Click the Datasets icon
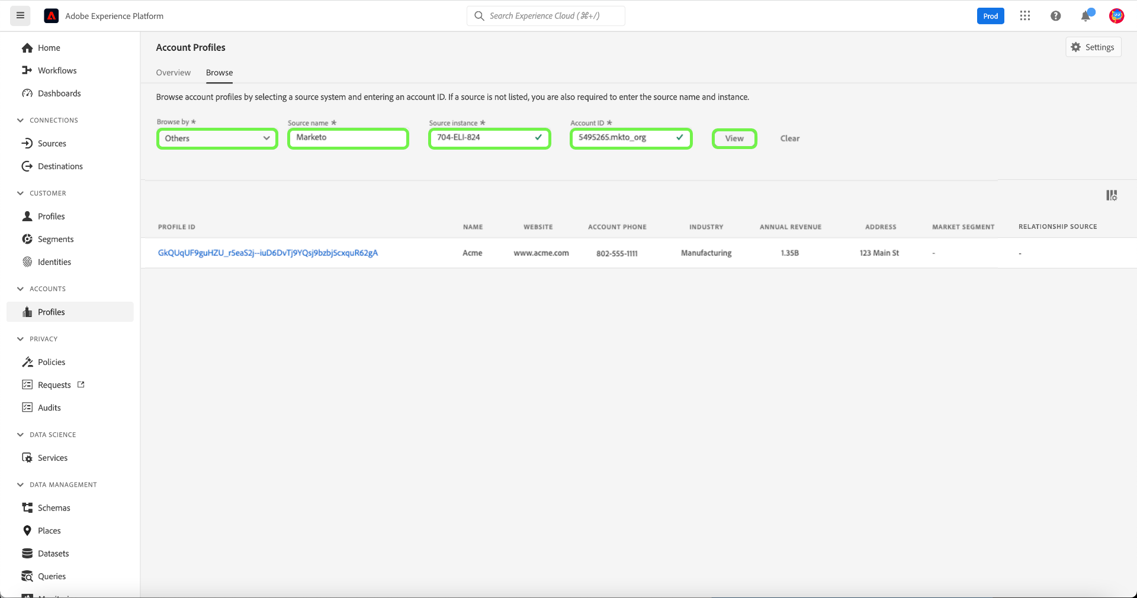Viewport: 1137px width, 598px height. (27, 554)
